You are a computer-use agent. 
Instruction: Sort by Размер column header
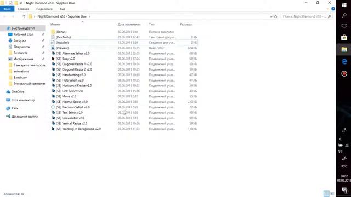click(x=185, y=24)
